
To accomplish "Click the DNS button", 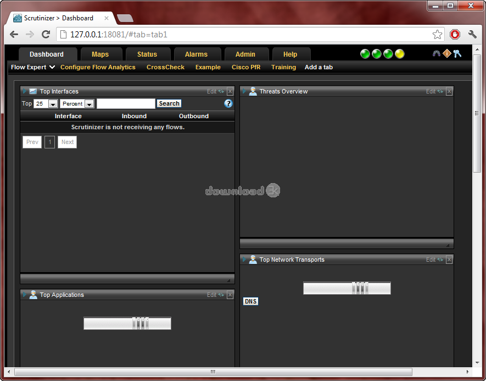I will coord(250,301).
